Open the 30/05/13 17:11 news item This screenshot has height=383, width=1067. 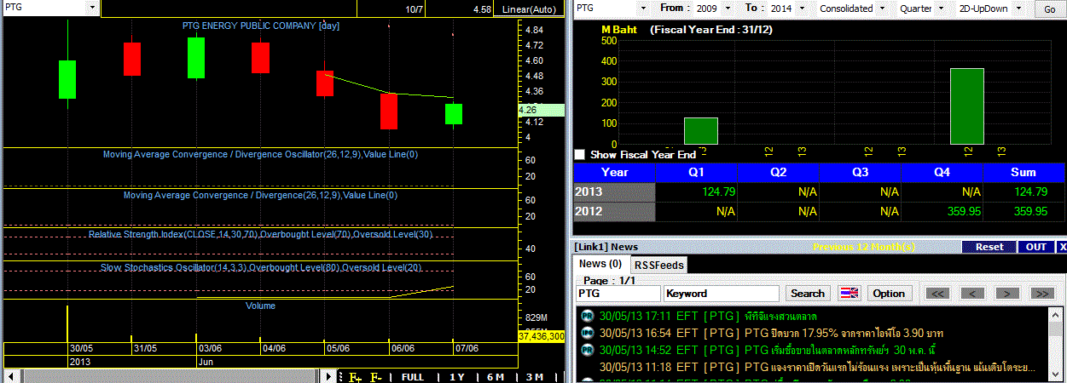click(x=814, y=316)
